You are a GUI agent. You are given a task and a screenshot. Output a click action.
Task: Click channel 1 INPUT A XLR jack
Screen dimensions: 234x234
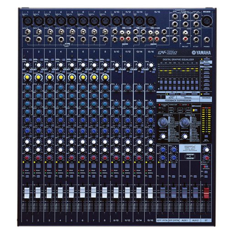click(27, 21)
